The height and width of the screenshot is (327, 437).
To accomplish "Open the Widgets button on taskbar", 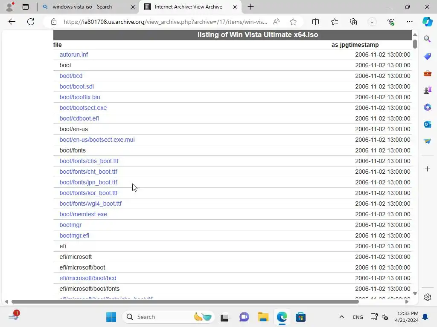I will tap(13, 317).
